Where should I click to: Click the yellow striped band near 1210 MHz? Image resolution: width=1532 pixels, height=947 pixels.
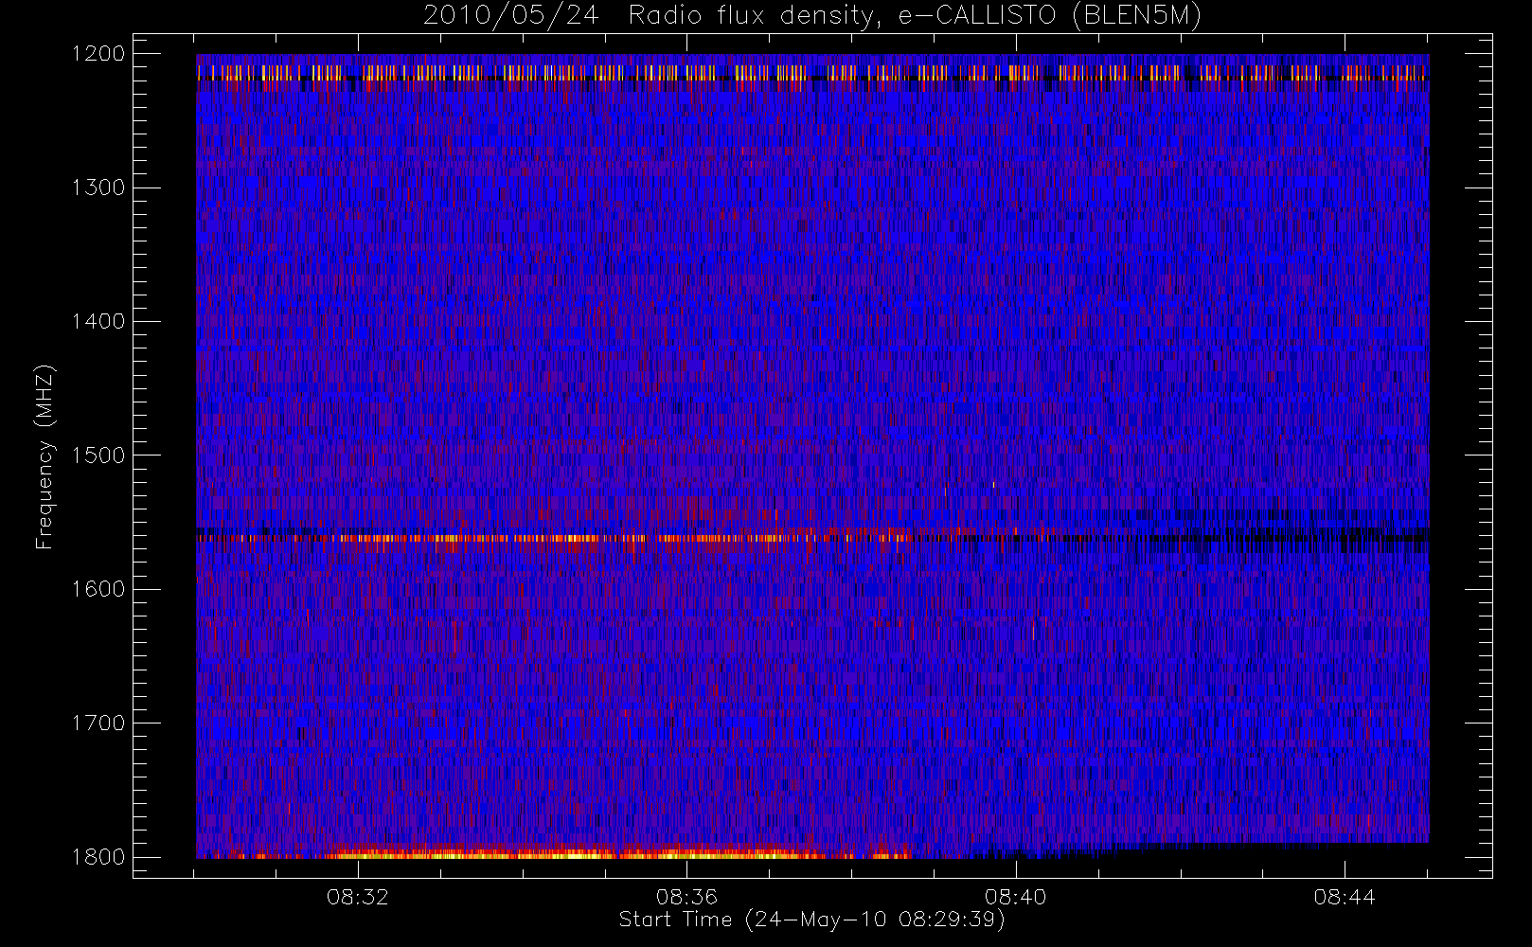tap(812, 72)
